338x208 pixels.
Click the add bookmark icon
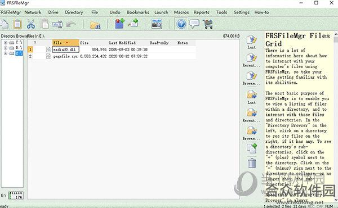click(119, 24)
